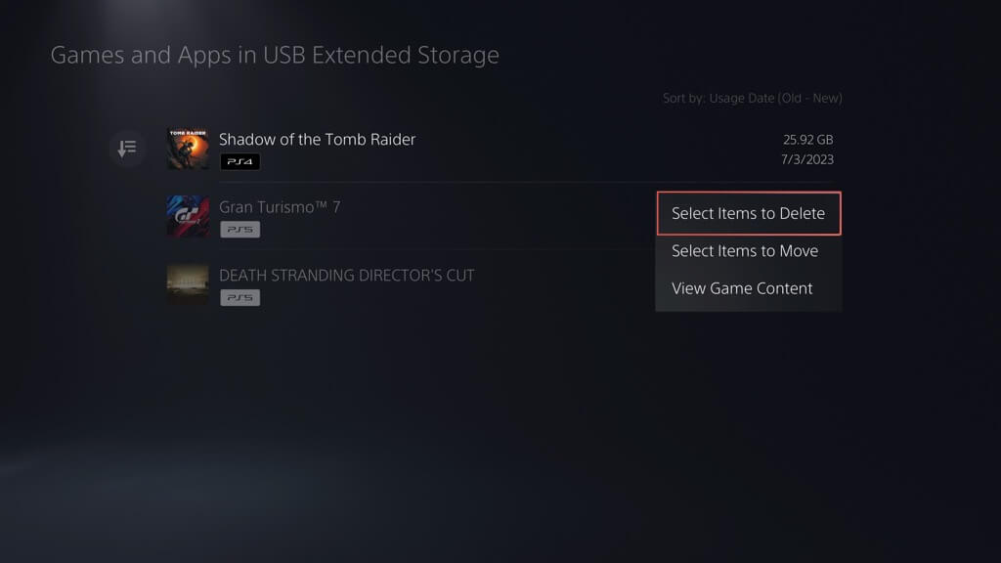Click the Games and Apps in USB Extended Storage heading
The width and height of the screenshot is (1001, 563).
275,56
